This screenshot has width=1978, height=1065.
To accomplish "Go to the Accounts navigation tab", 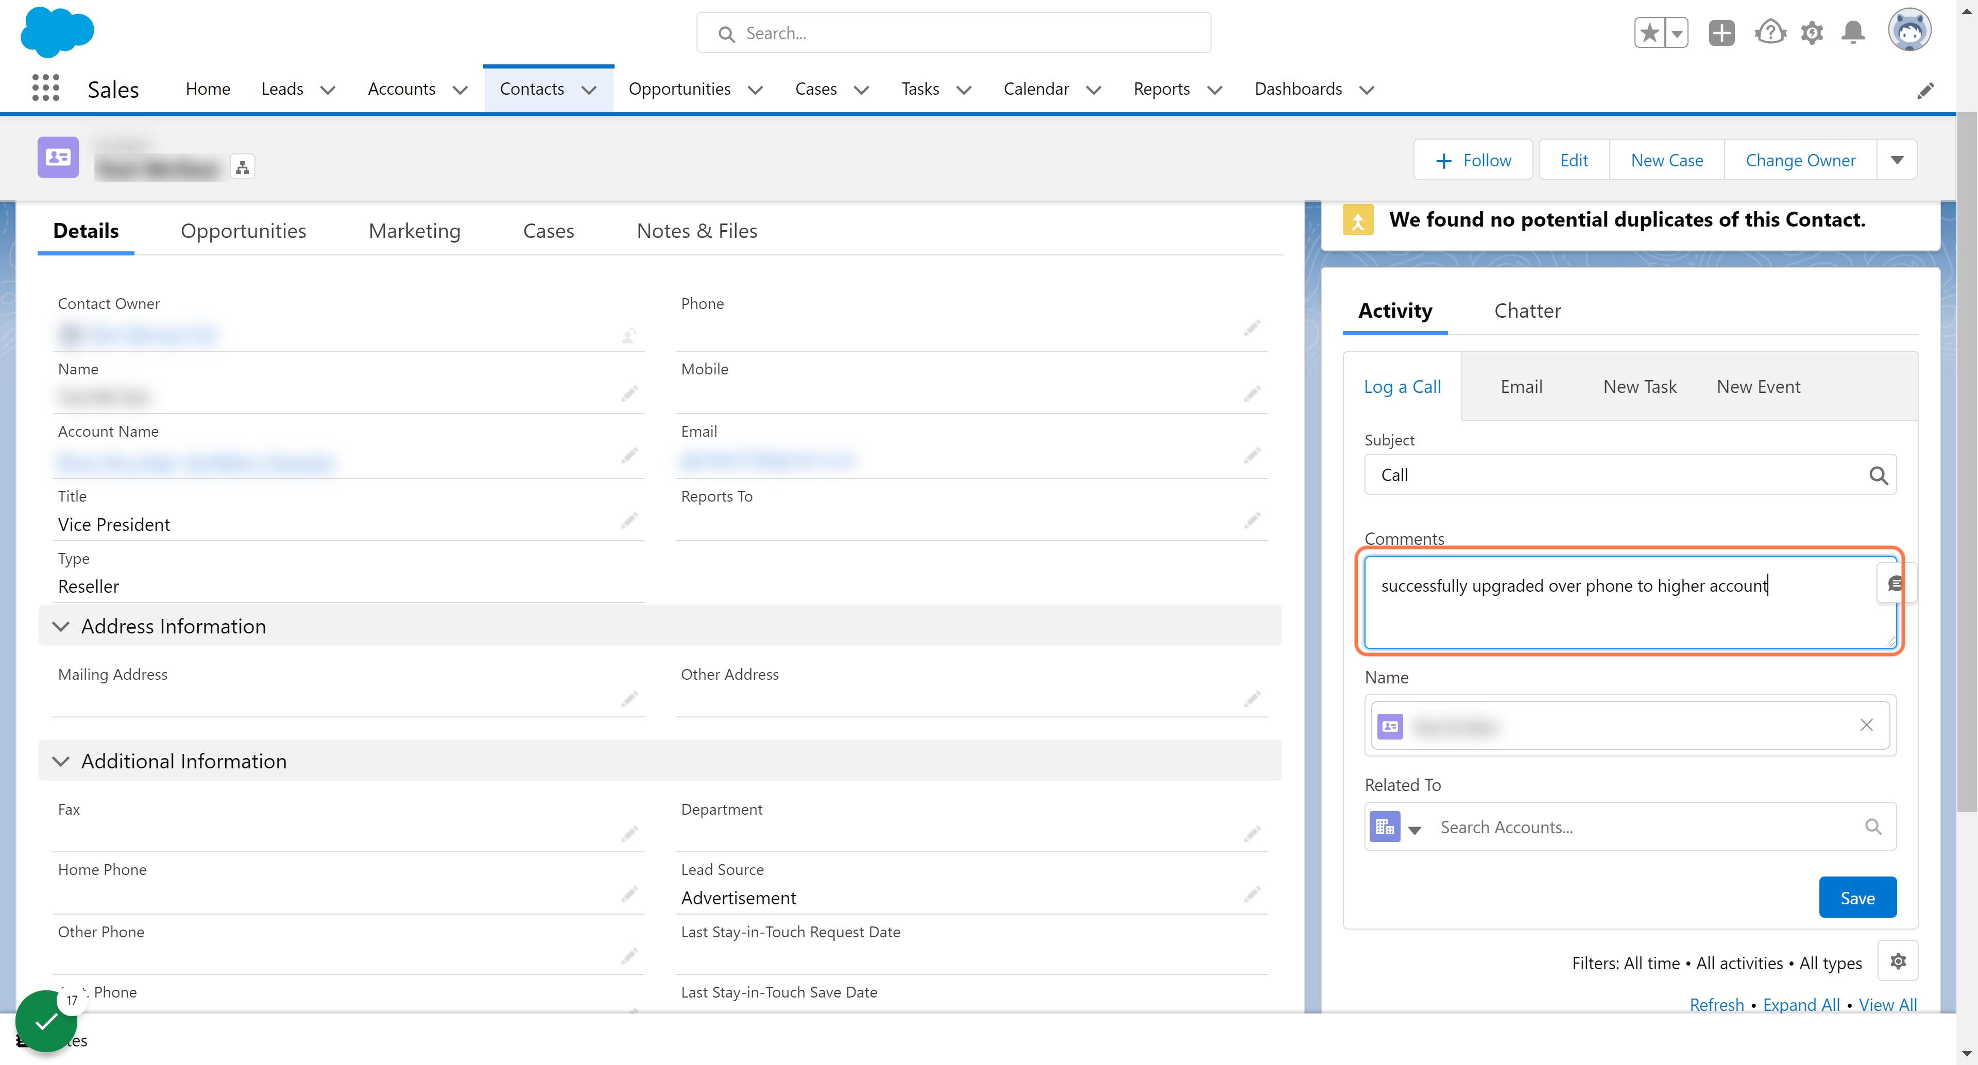I will click(x=402, y=89).
